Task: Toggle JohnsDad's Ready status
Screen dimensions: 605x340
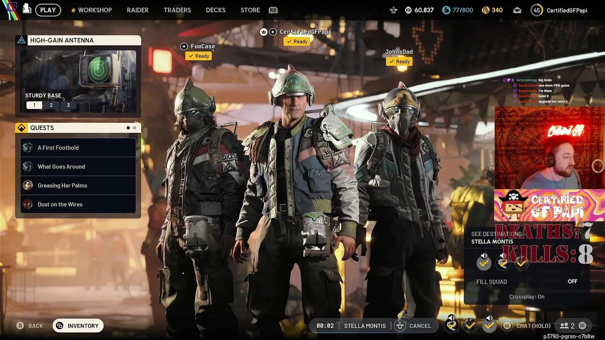Action: click(399, 61)
